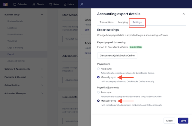Image resolution: width=192 pixels, height=126 pixels.
Task: Open Web Chat in sidebar
Action: (12, 41)
